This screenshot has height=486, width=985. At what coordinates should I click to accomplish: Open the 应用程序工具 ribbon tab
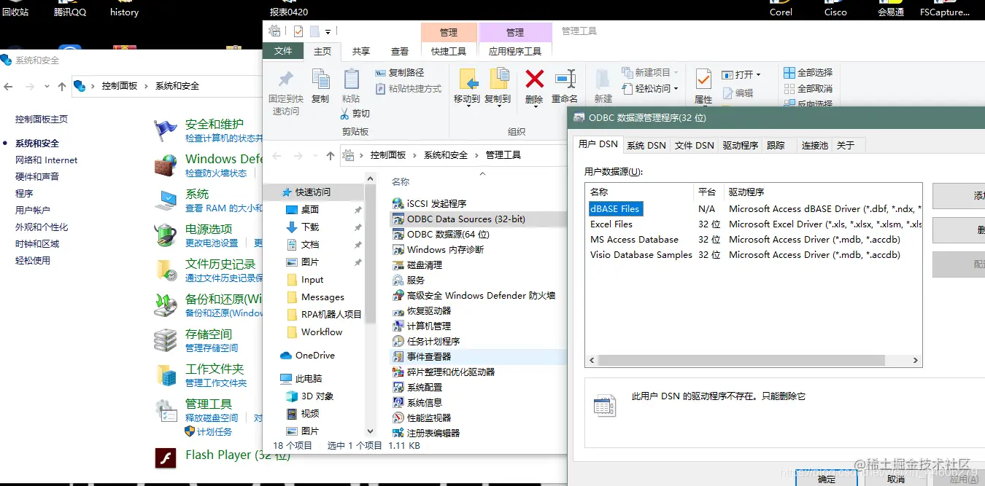pyautogui.click(x=515, y=51)
